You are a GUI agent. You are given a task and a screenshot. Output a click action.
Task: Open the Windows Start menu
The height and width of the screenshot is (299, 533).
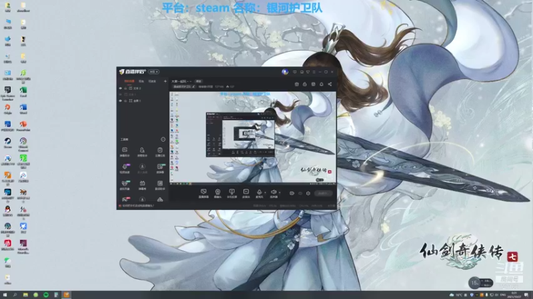[5, 295]
